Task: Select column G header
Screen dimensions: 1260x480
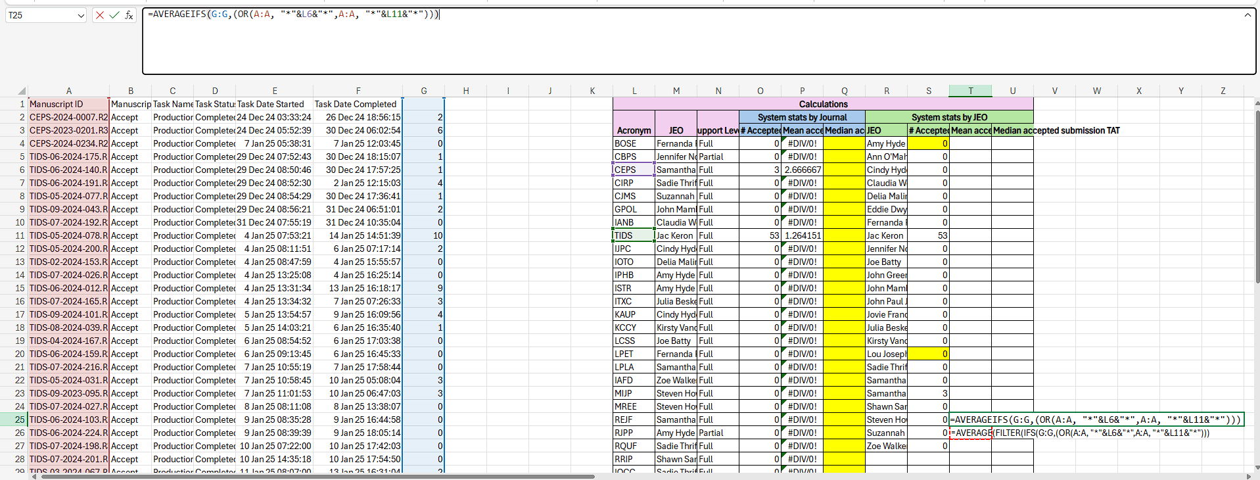Action: tap(423, 91)
